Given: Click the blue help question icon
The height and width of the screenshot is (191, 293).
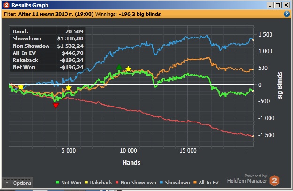Looking at the screenshot, I should coord(286,14).
